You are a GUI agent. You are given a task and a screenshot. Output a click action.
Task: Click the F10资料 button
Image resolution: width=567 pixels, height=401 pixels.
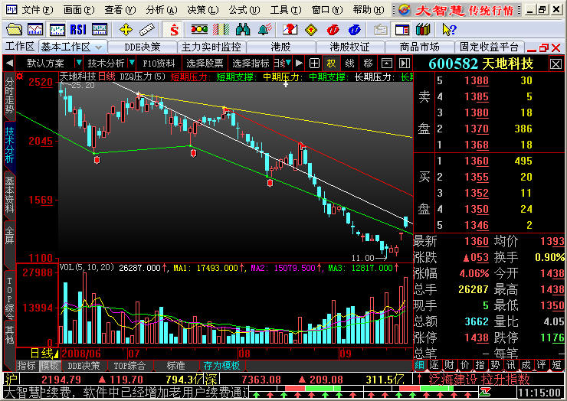click(x=159, y=64)
